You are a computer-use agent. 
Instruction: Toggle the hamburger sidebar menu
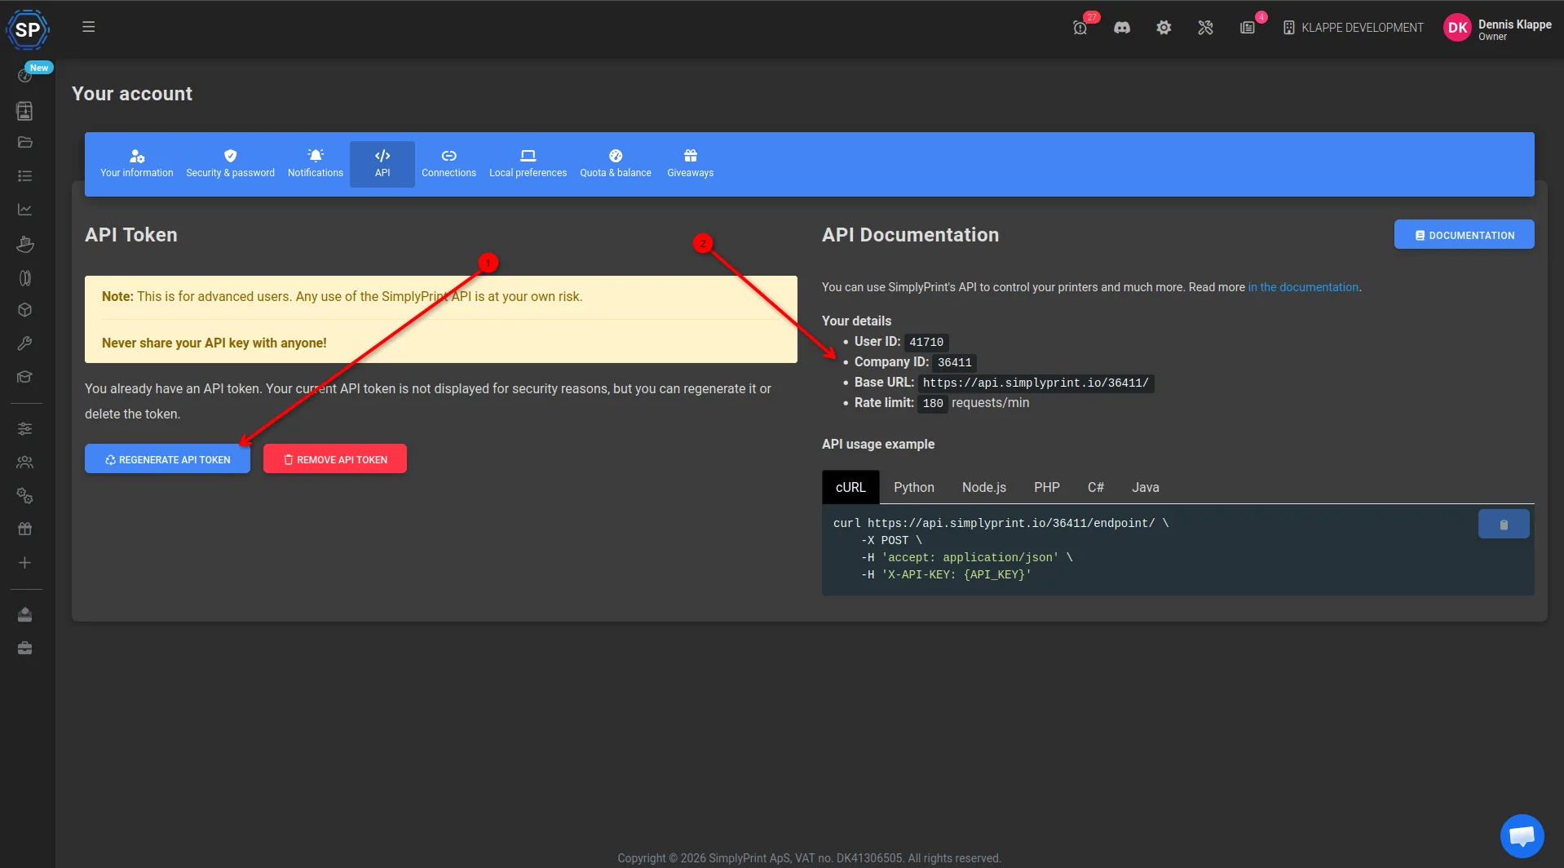point(89,27)
